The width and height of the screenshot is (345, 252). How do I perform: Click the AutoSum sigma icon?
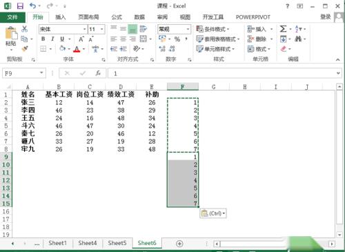[283, 29]
